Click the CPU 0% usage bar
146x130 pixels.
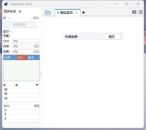[x=26, y=41]
